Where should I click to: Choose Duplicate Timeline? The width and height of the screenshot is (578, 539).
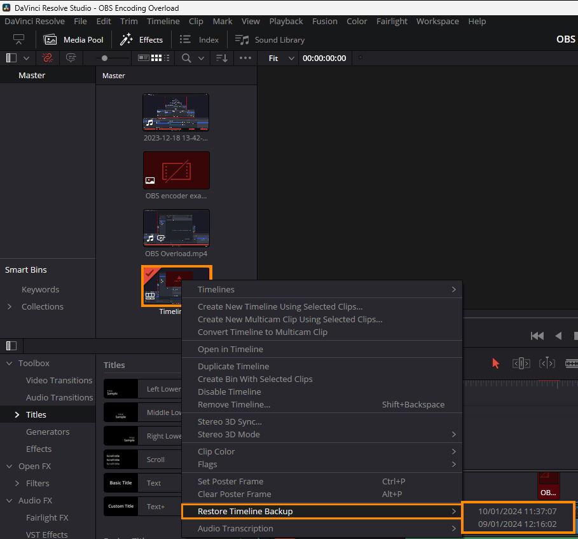coord(322,366)
